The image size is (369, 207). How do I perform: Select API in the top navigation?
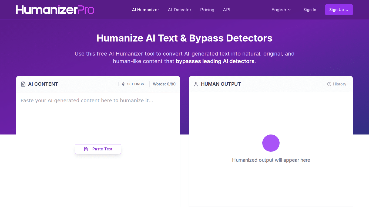coord(226,10)
